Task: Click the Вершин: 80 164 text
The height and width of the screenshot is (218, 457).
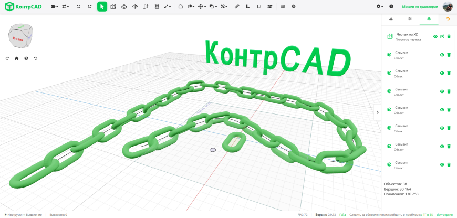Action: (397, 189)
